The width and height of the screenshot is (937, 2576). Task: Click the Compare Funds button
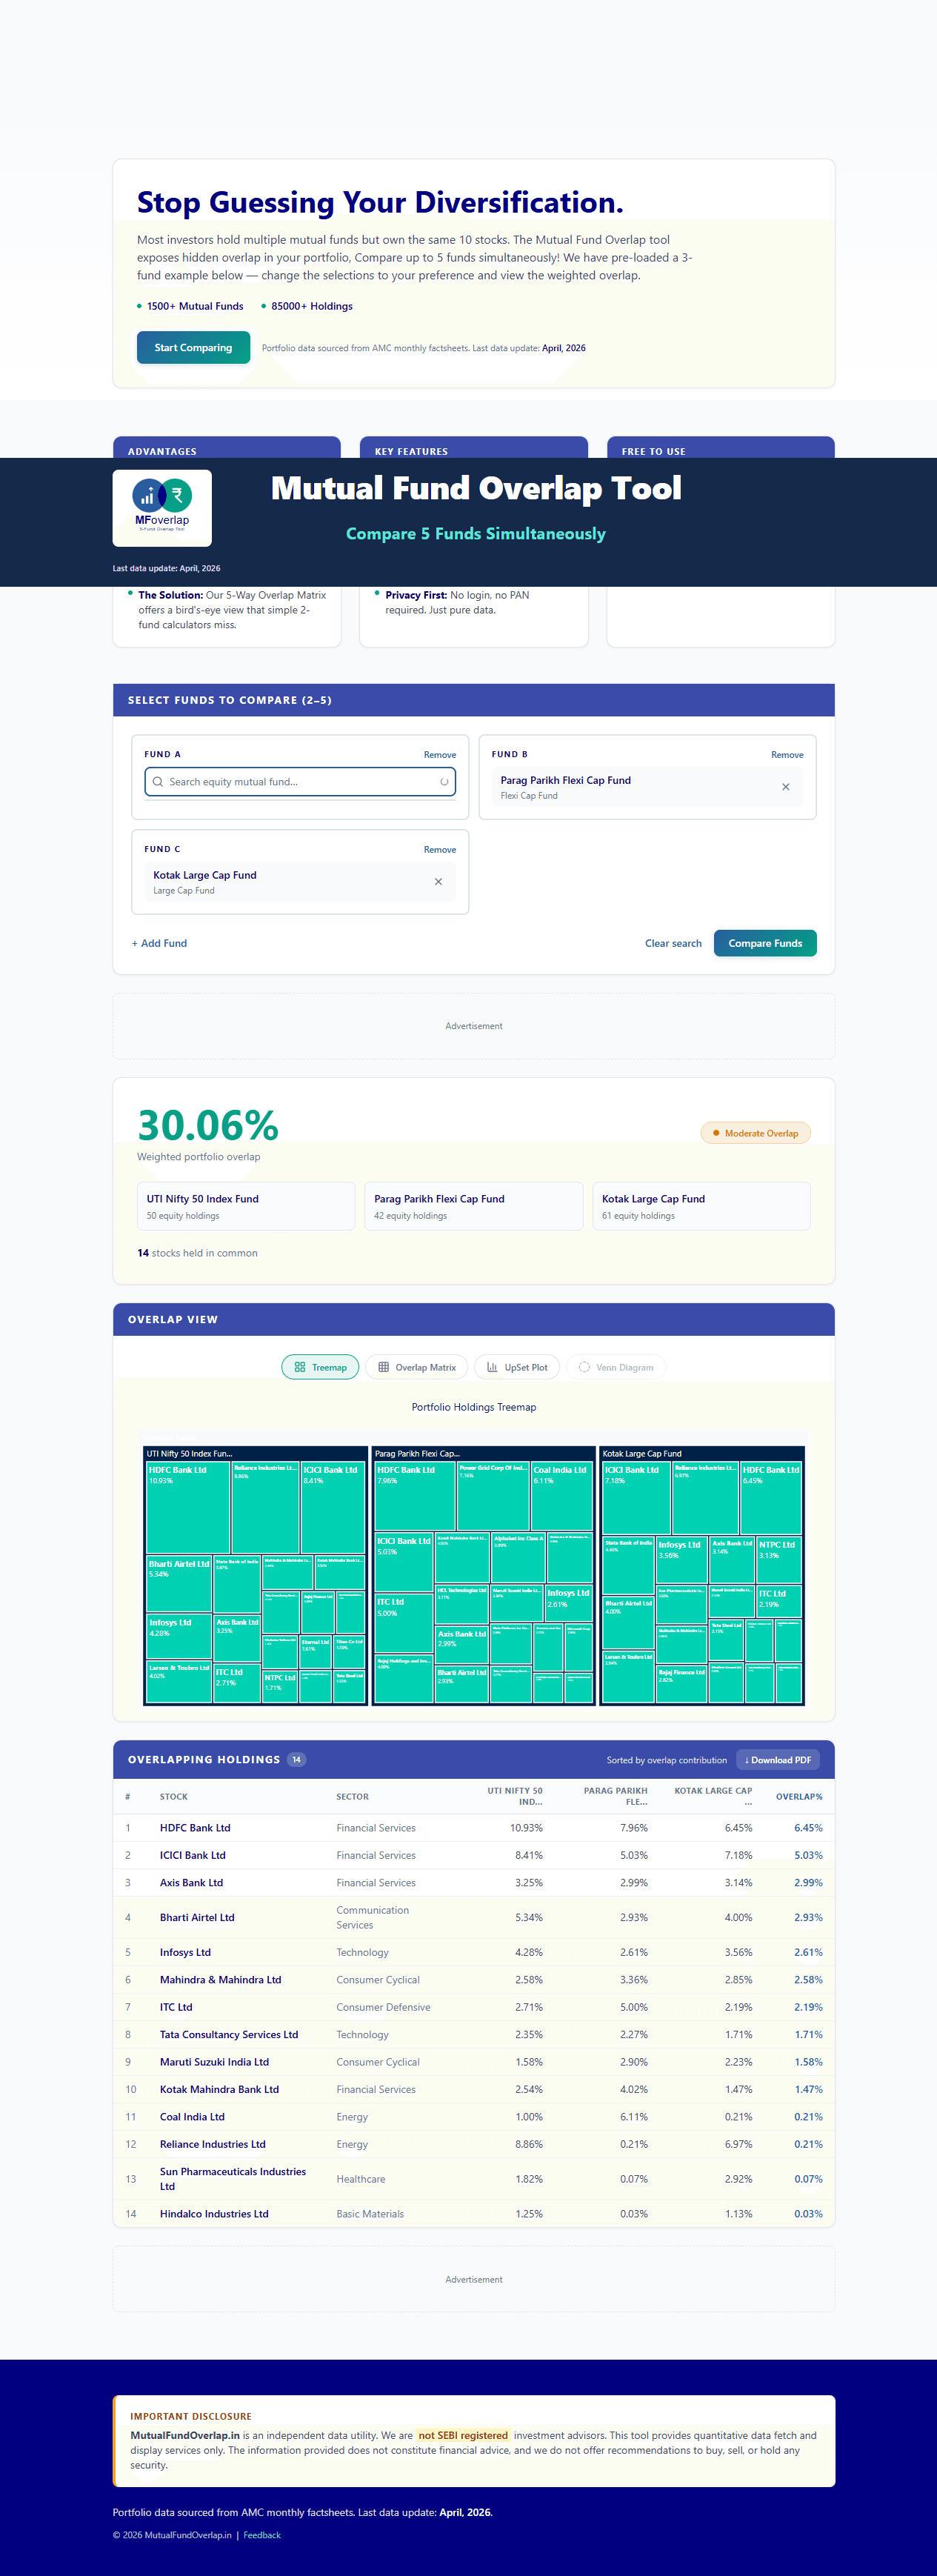pyautogui.click(x=765, y=943)
